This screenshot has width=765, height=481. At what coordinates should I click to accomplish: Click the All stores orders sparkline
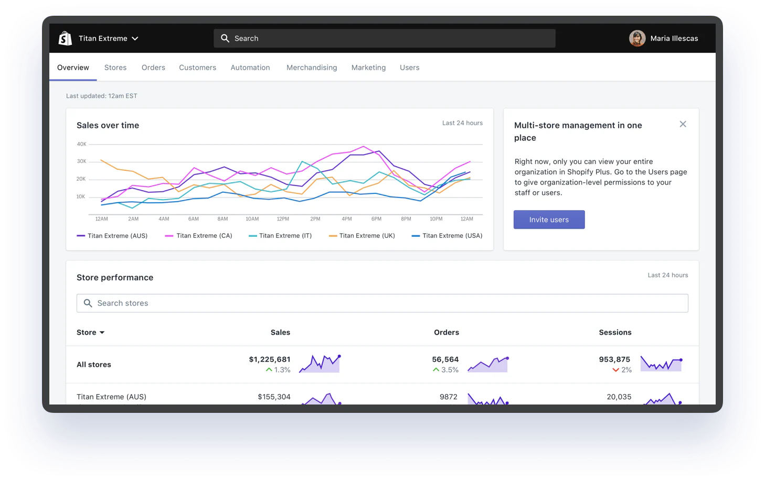488,364
